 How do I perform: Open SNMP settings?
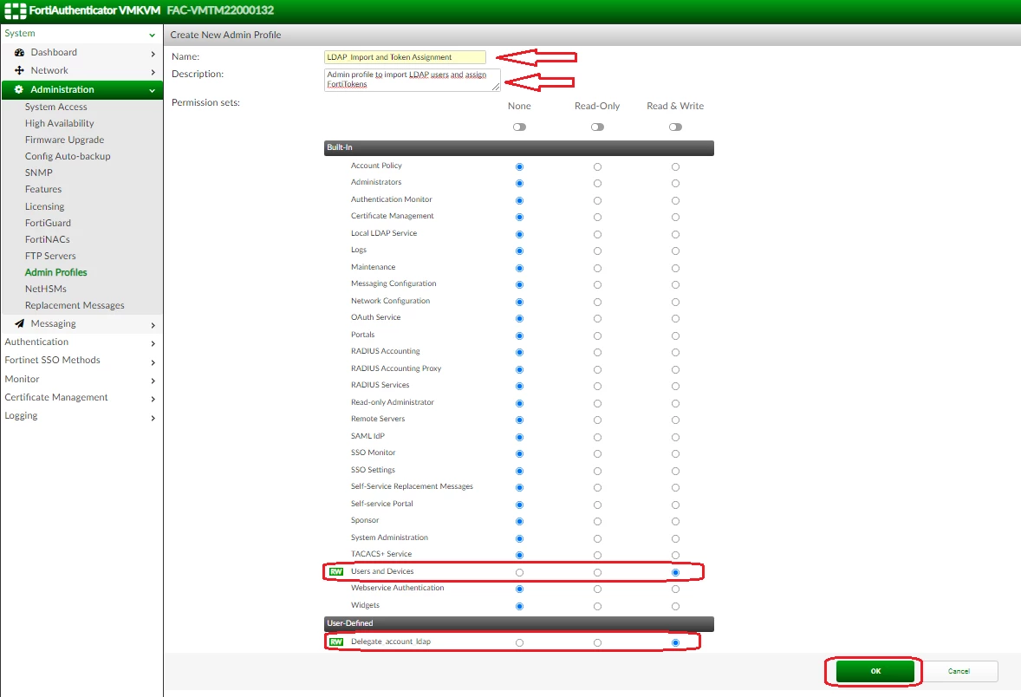(x=38, y=173)
